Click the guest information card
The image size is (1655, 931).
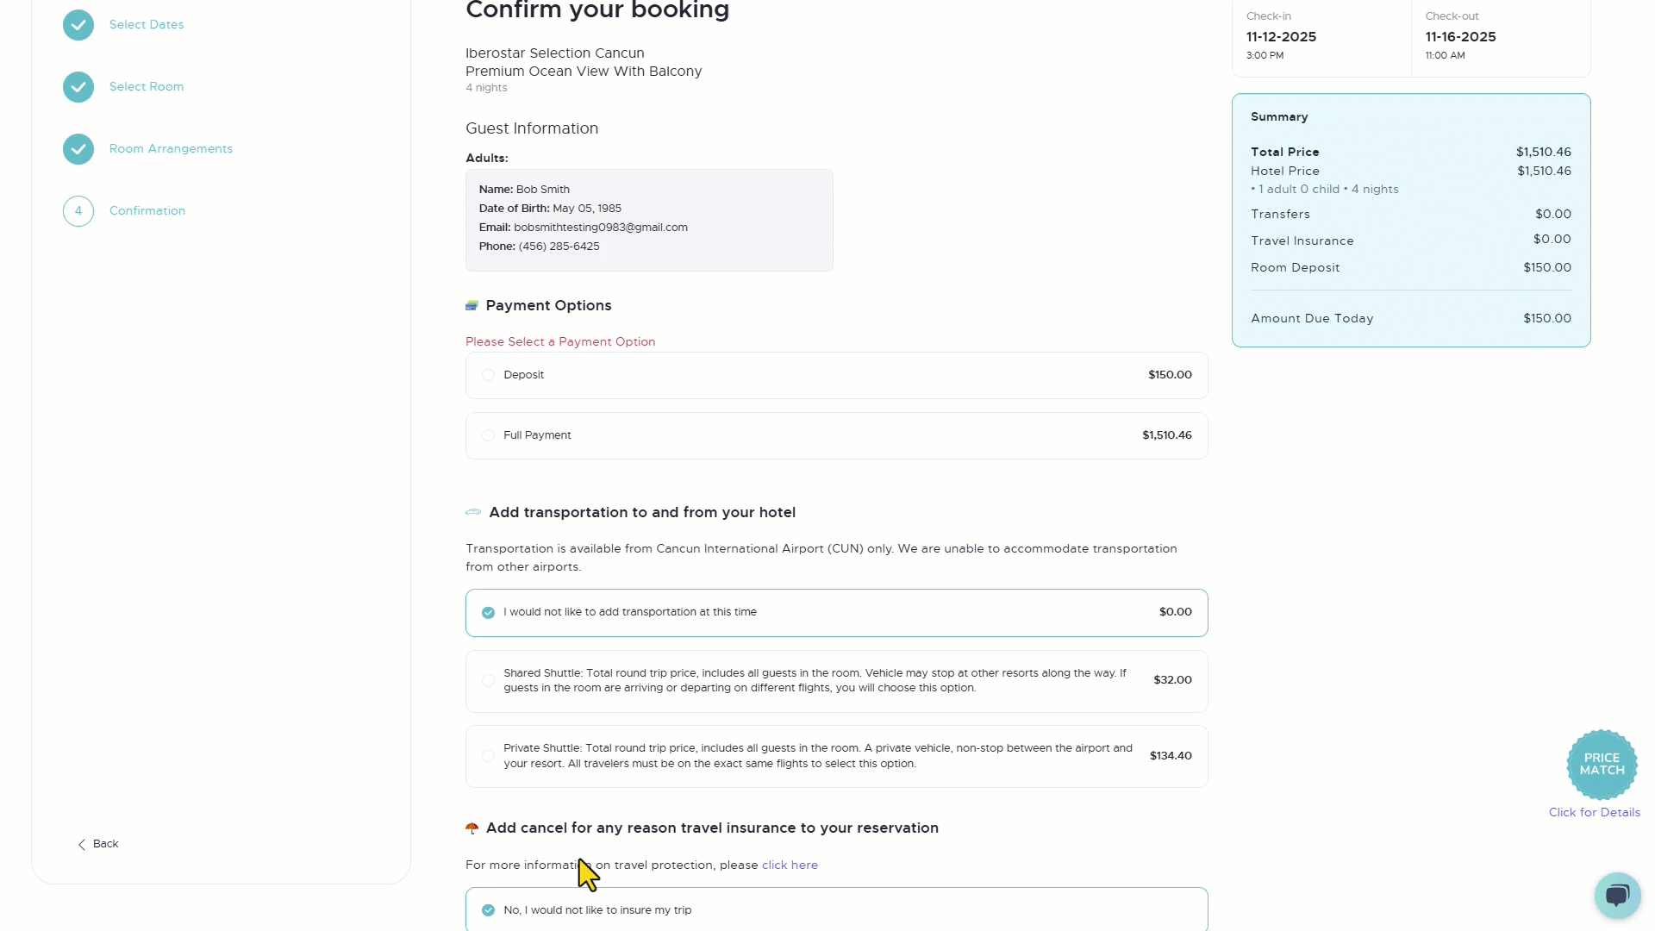(x=649, y=220)
